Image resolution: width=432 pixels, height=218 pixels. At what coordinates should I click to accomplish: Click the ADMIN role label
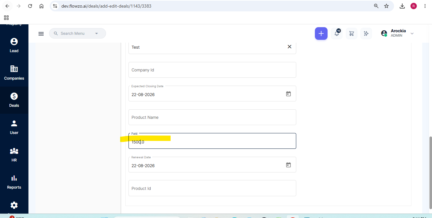point(397,36)
